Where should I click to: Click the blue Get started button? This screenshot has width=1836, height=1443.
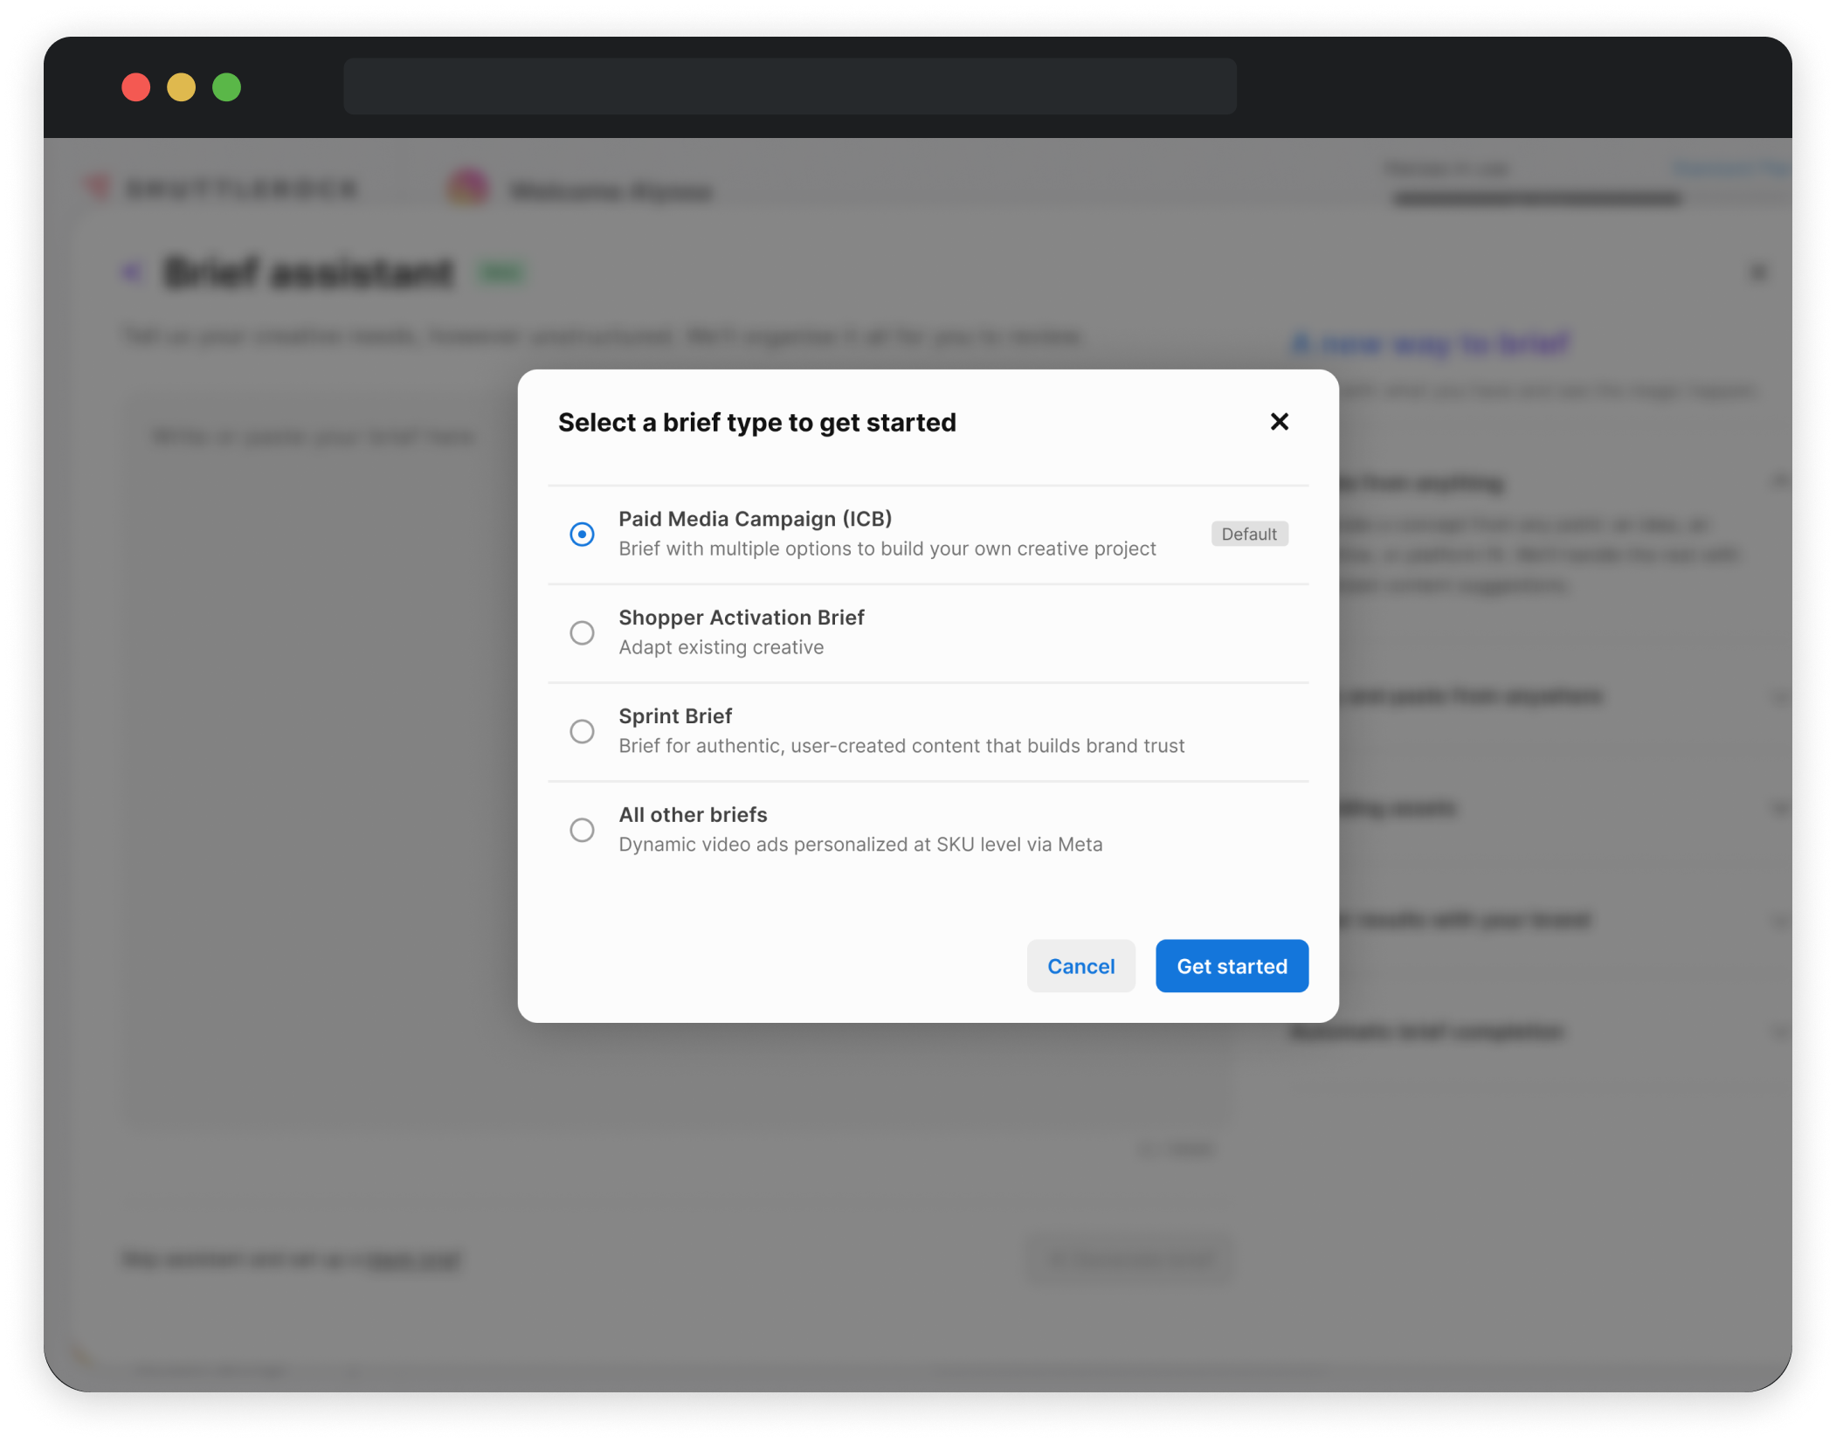(x=1231, y=966)
